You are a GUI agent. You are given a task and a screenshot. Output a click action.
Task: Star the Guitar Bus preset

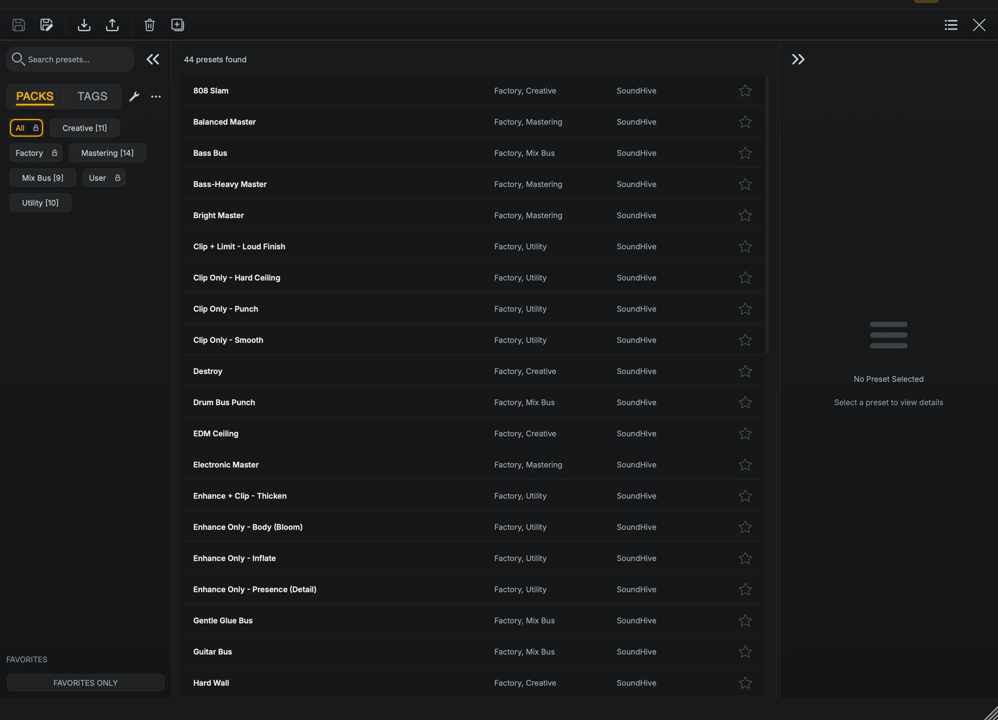[745, 652]
